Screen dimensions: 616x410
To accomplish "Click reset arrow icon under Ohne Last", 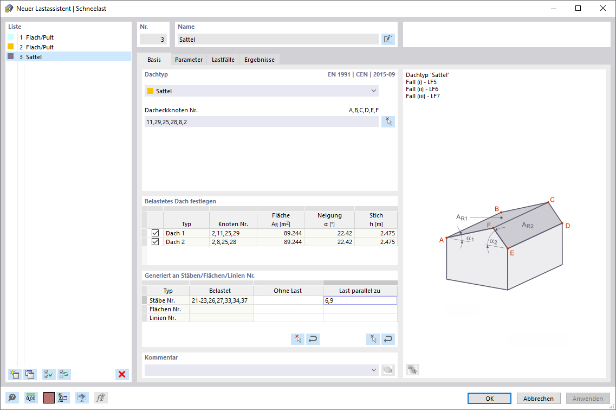I will click(313, 339).
